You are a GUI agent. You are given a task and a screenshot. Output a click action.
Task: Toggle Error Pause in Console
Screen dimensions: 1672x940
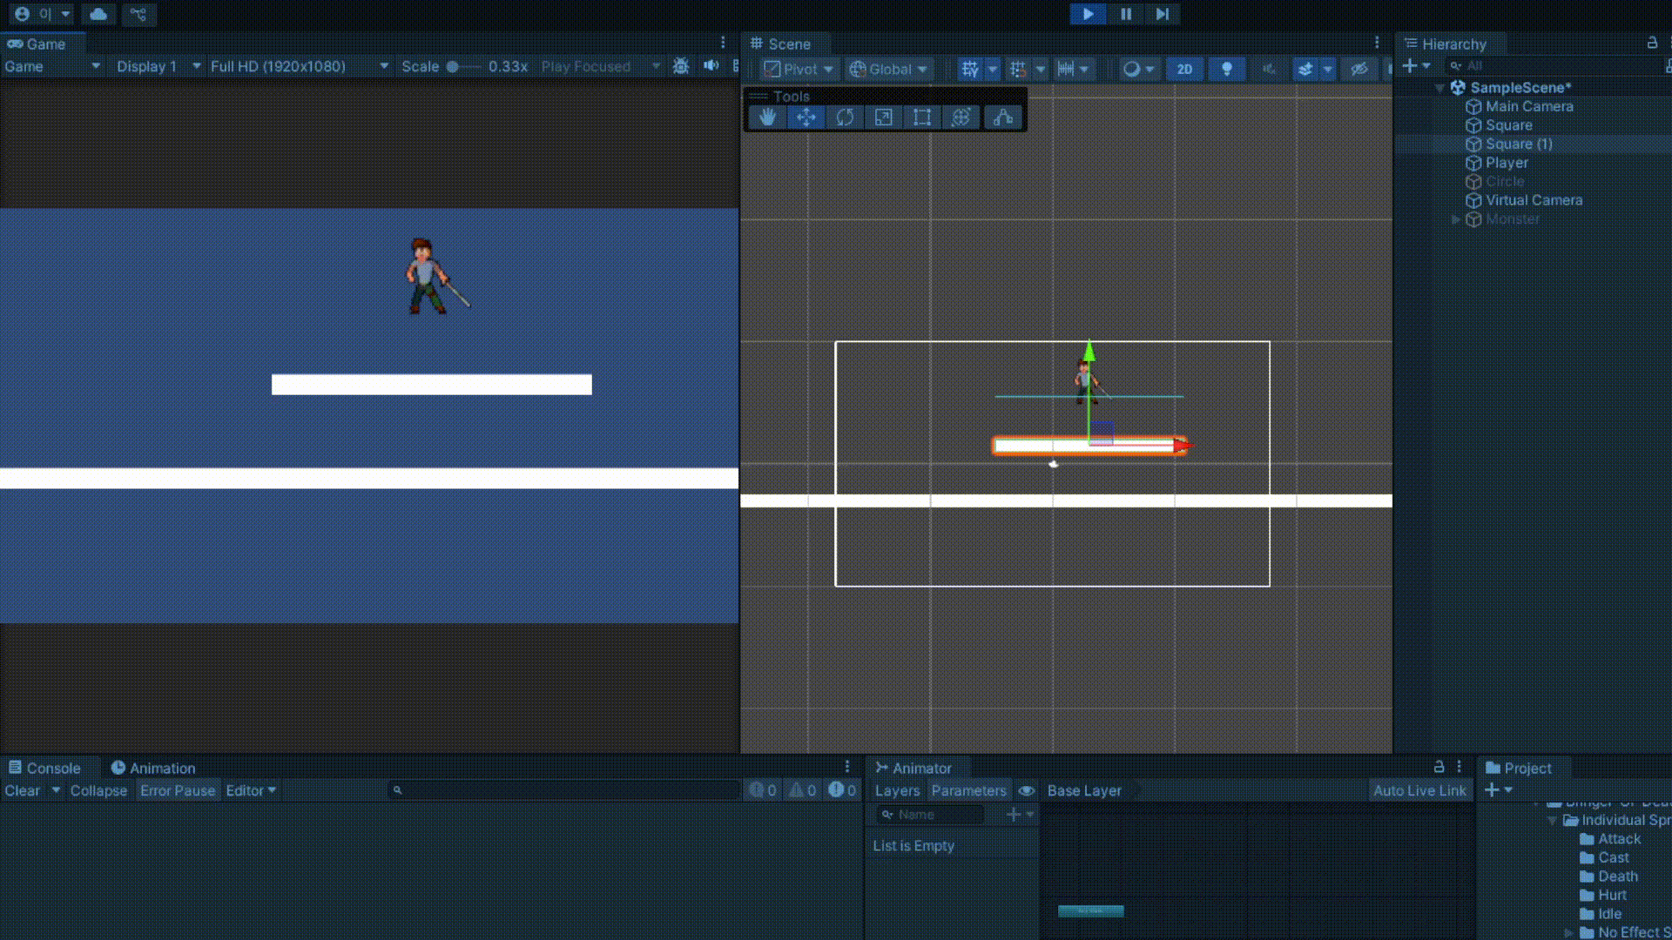[177, 790]
